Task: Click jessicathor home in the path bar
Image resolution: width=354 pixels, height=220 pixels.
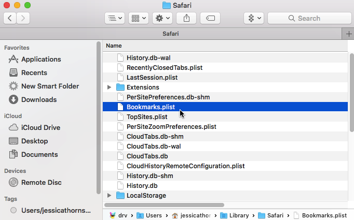Action: tap(191, 215)
